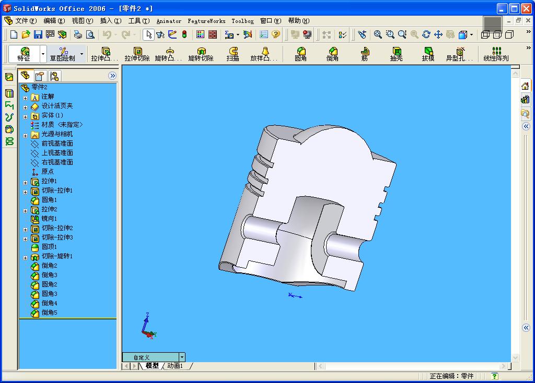Expand the 实体(1) tree node

coord(25,117)
